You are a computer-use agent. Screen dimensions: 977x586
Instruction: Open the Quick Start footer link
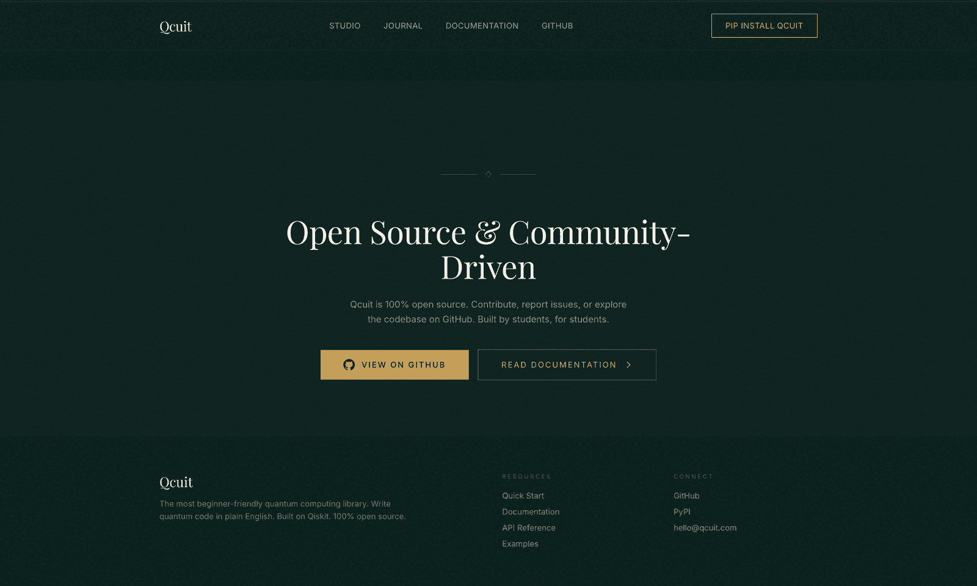click(x=523, y=496)
